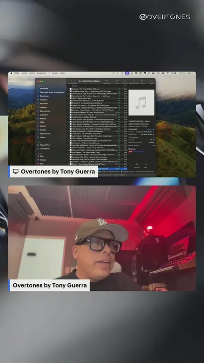Expand the group-by dropdown in Finder toolbar

[117, 81]
